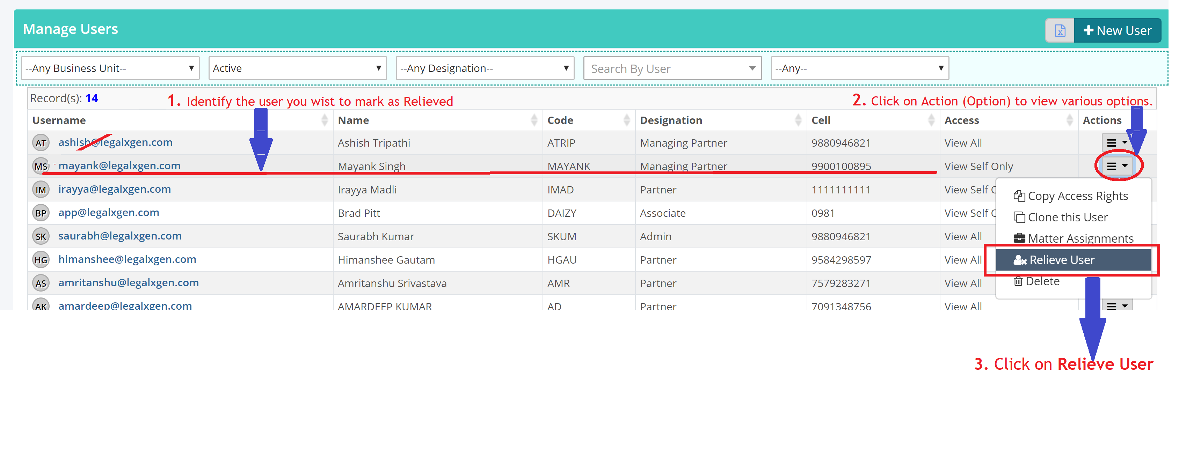
Task: Click the BP avatar icon for Brad Pitt
Action: pos(41,213)
